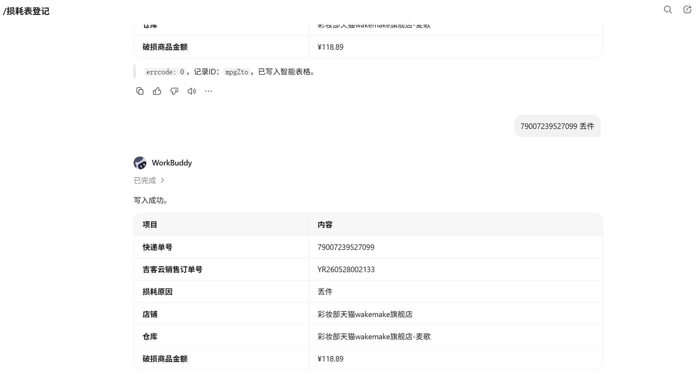Give thumbs up to the response
Screen dimensions: 698x373
coord(157,91)
